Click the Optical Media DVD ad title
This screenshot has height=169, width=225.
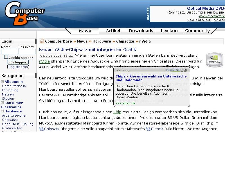coord(206,8)
